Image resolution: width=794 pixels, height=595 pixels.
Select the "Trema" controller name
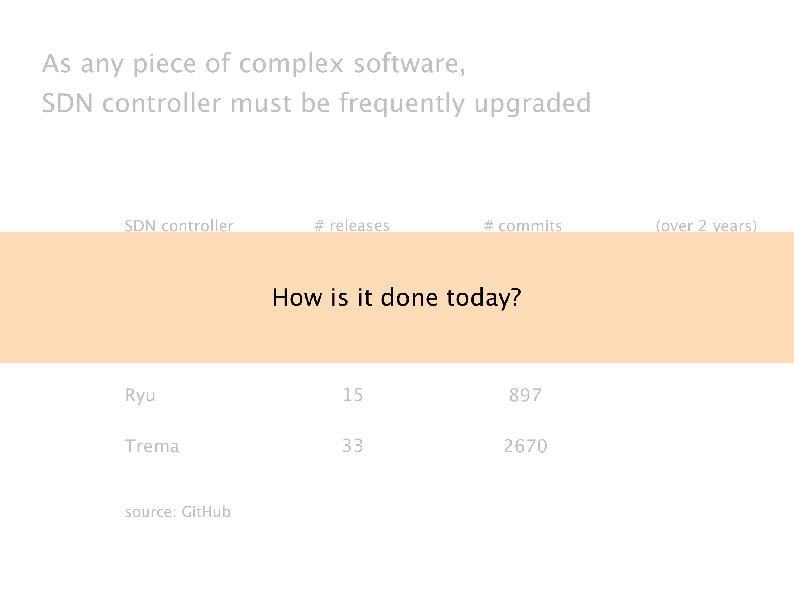tap(152, 446)
